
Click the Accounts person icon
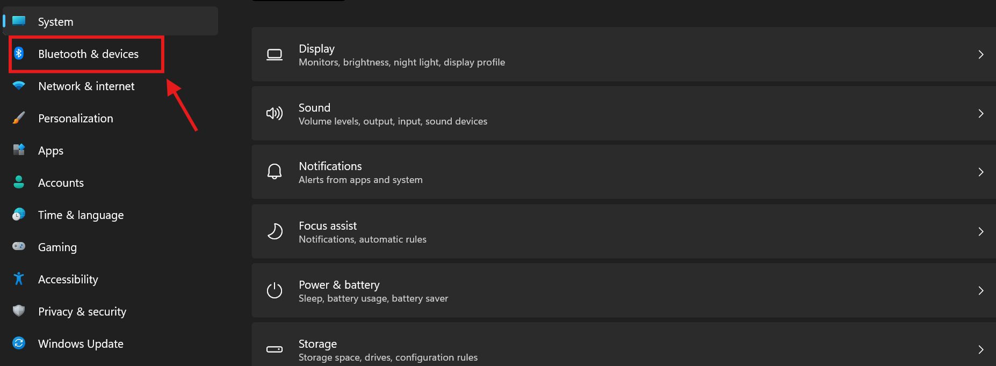point(19,182)
